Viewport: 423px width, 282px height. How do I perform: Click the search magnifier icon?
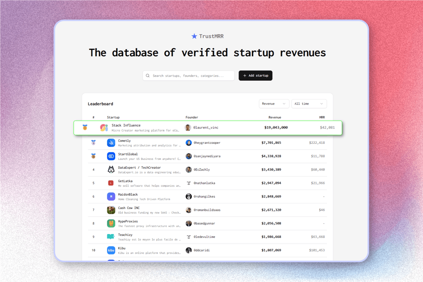pos(148,75)
